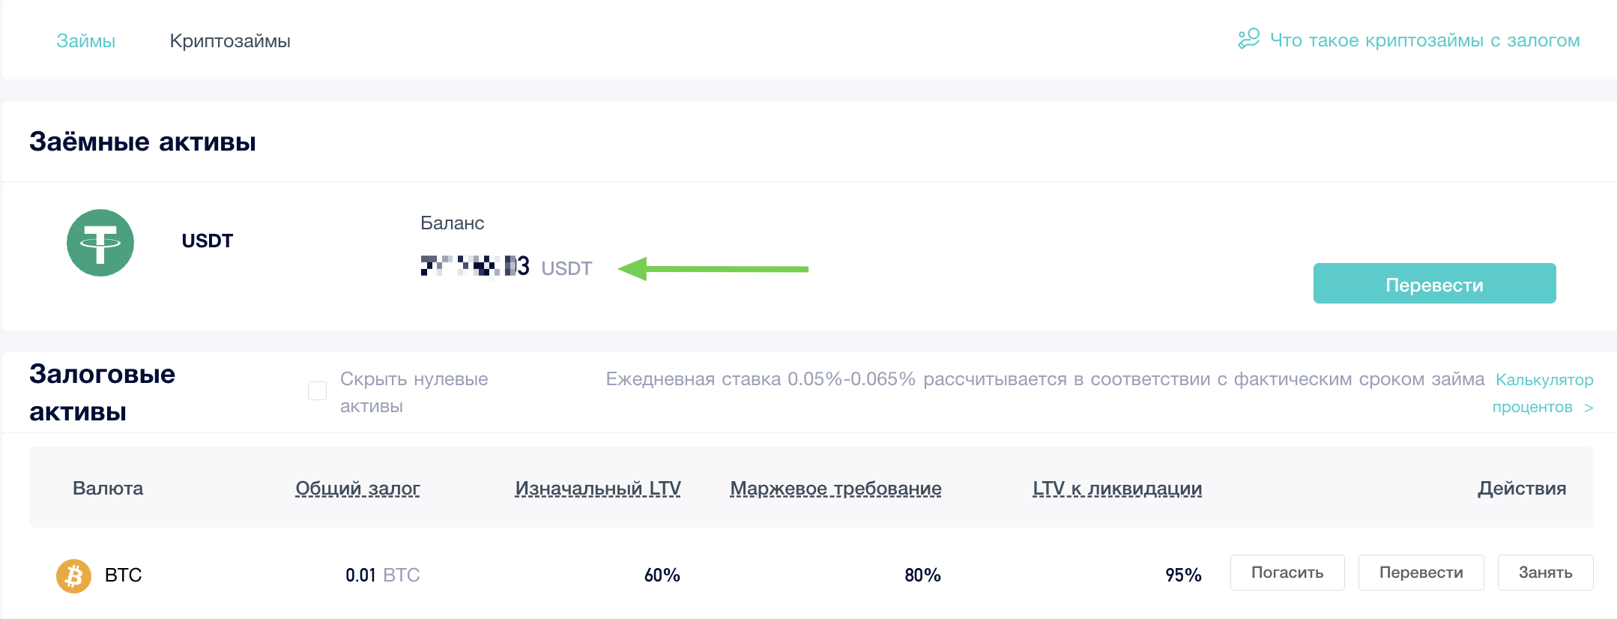Click the green arrow pointing at balance

713,268
